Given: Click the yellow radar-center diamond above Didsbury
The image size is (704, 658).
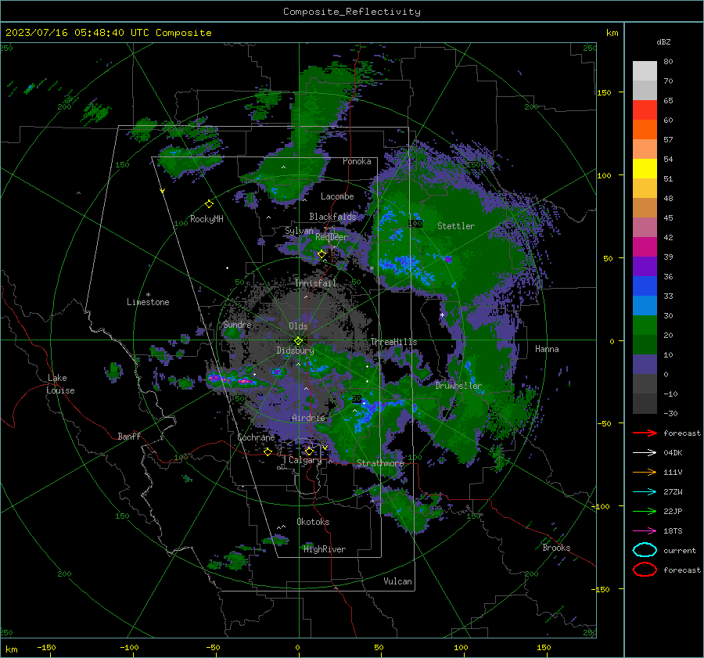Looking at the screenshot, I should (298, 341).
